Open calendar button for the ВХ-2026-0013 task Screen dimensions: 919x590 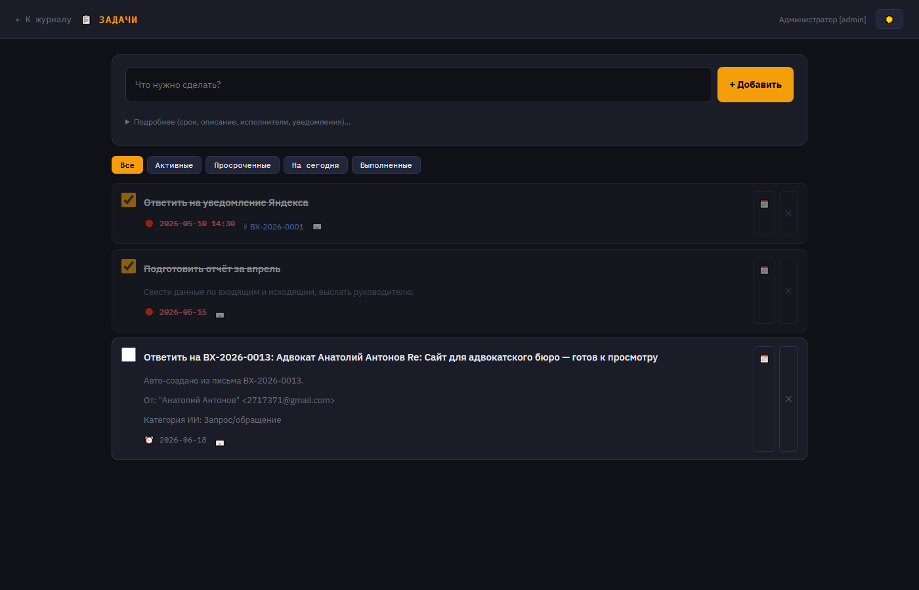click(x=764, y=399)
